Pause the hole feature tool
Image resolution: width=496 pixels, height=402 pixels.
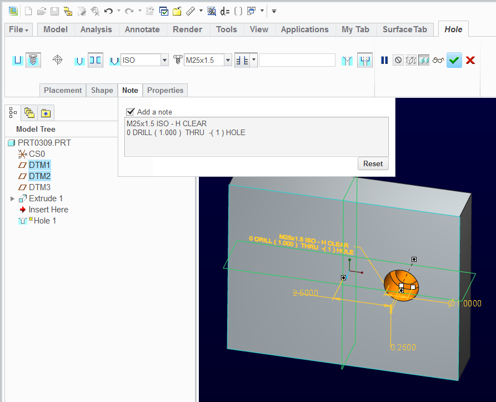pyautogui.click(x=384, y=60)
